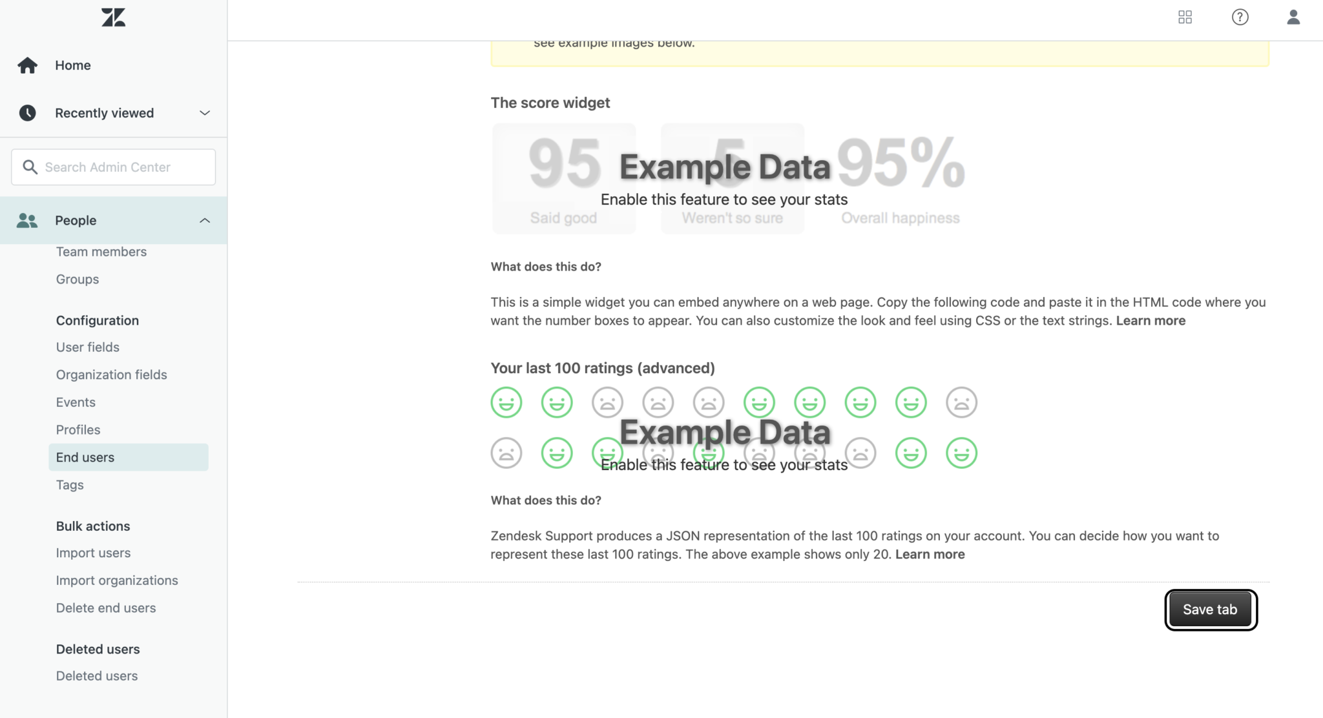Click the search magnifier icon

(x=30, y=167)
